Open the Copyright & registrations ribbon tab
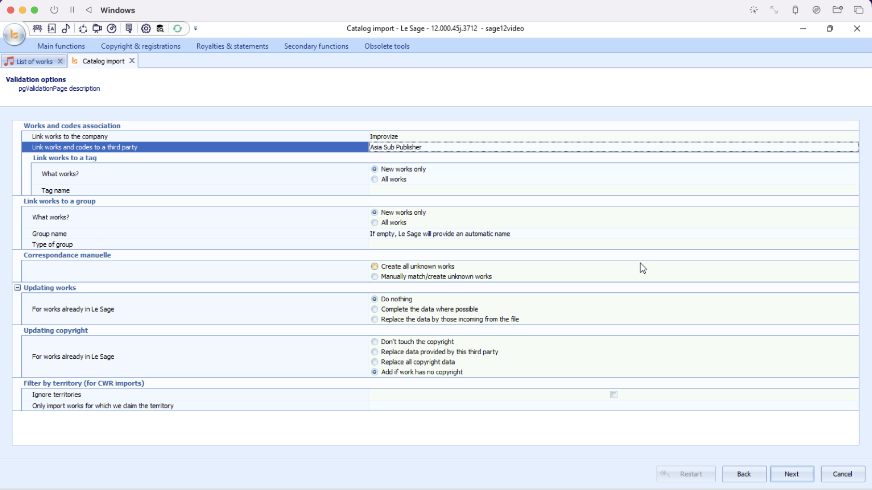The height and width of the screenshot is (490, 872). (141, 46)
